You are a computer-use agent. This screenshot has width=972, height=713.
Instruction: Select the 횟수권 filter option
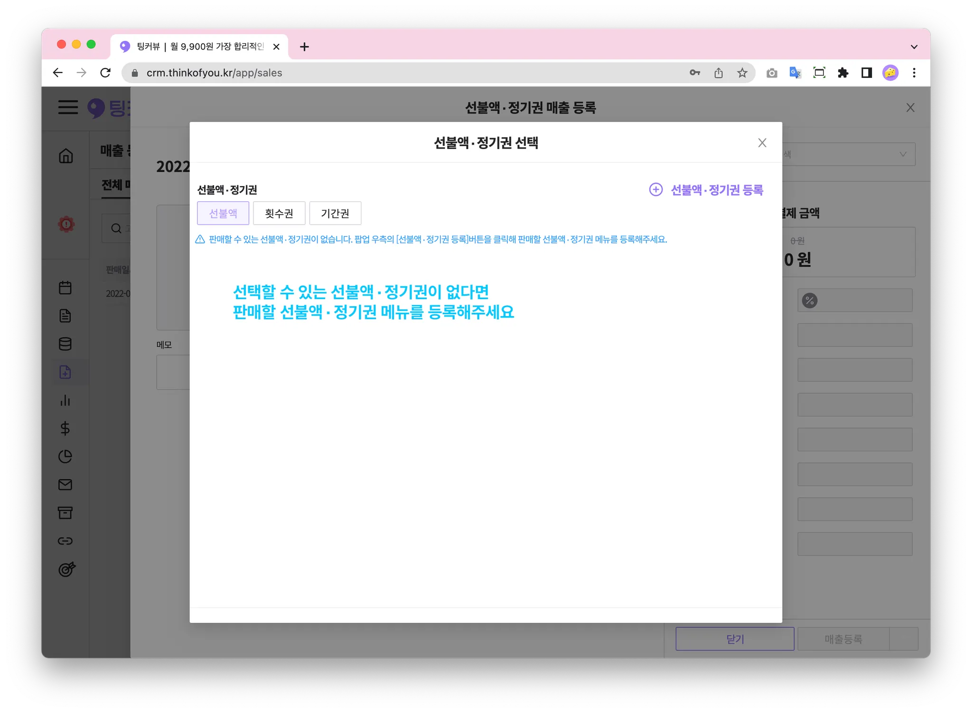pyautogui.click(x=279, y=214)
